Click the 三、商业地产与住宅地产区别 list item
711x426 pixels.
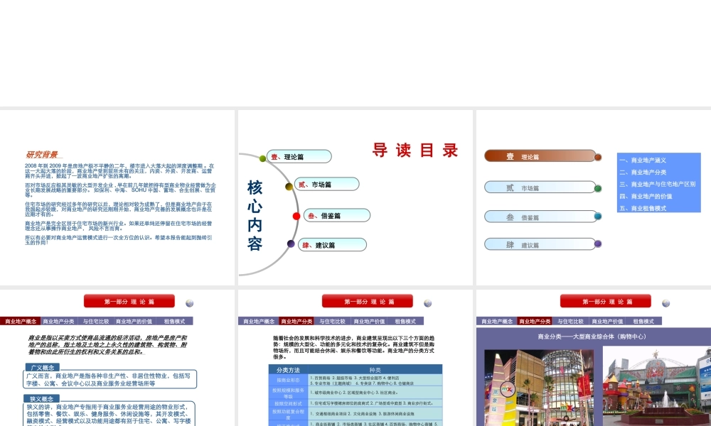(658, 185)
